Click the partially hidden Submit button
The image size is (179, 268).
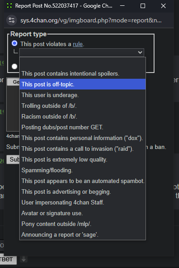click(x=13, y=159)
